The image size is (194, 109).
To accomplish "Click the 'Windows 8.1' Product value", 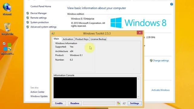I will [x=76, y=55].
